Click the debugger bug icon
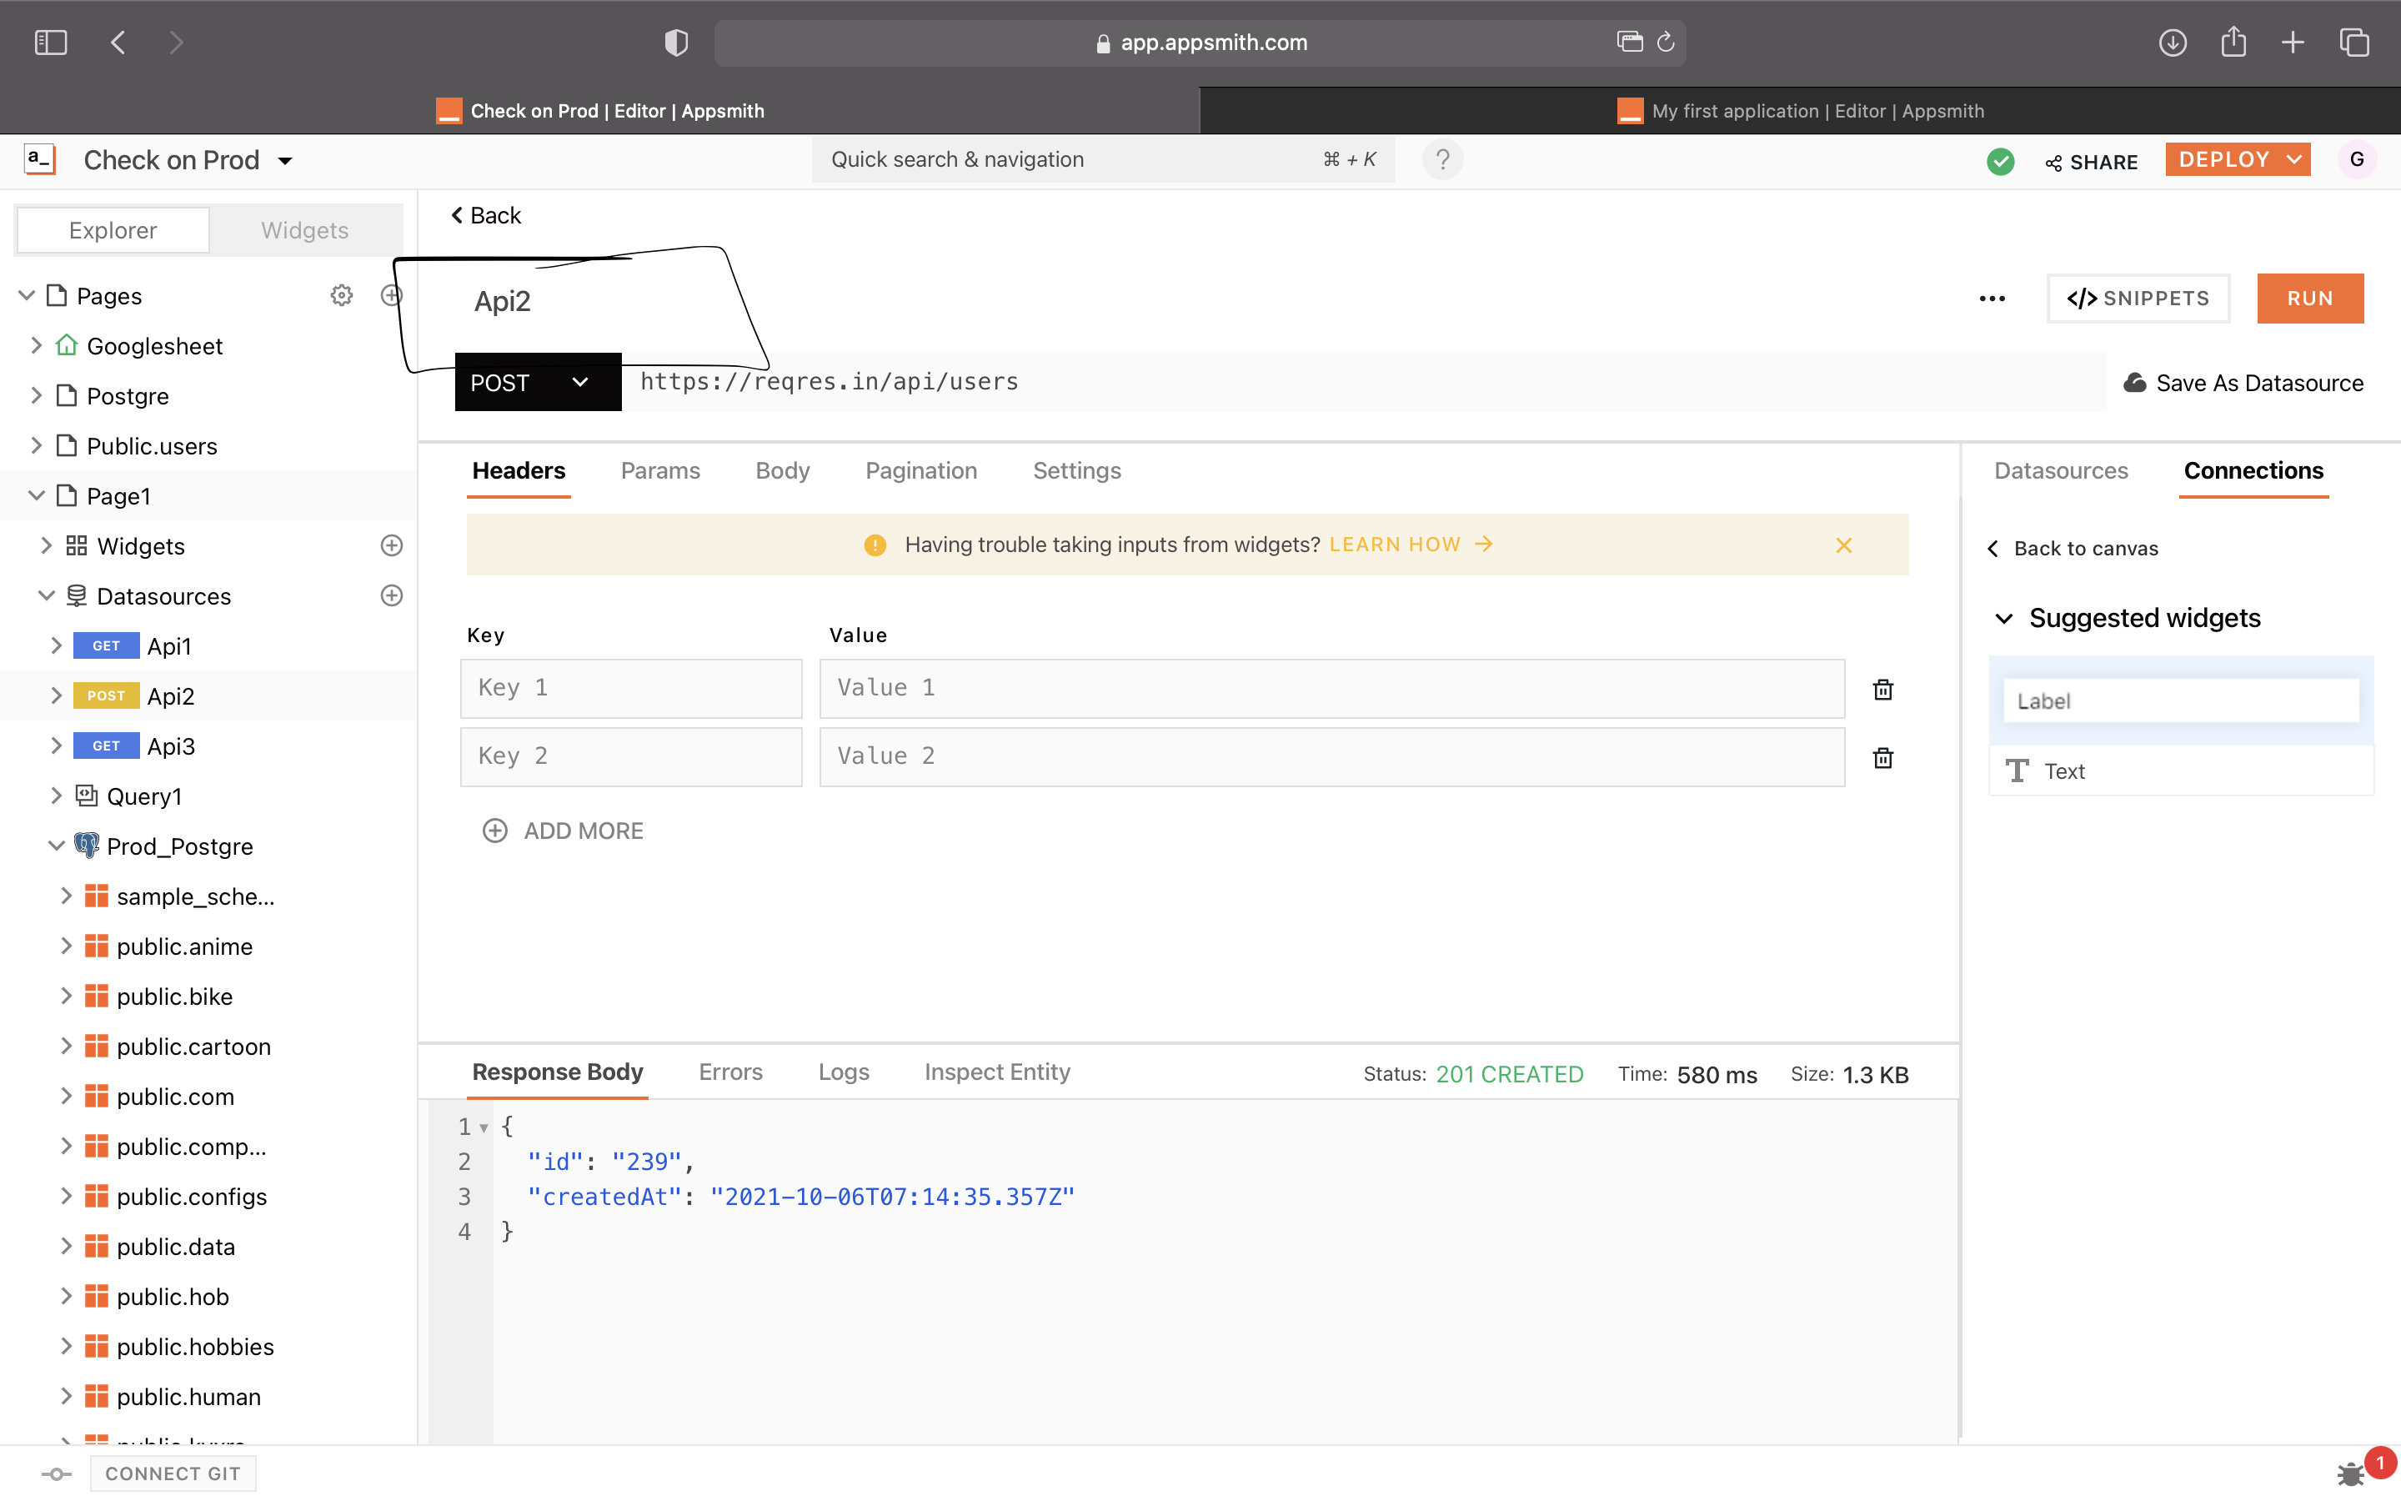This screenshot has height=1501, width=2401. tap(2351, 1473)
